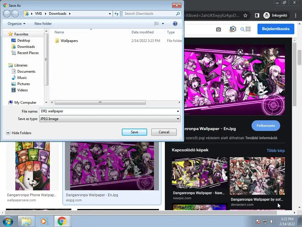Open Danganronpa Wallpaper - Nawpic thumbnail
The image size is (302, 227).
point(200,173)
